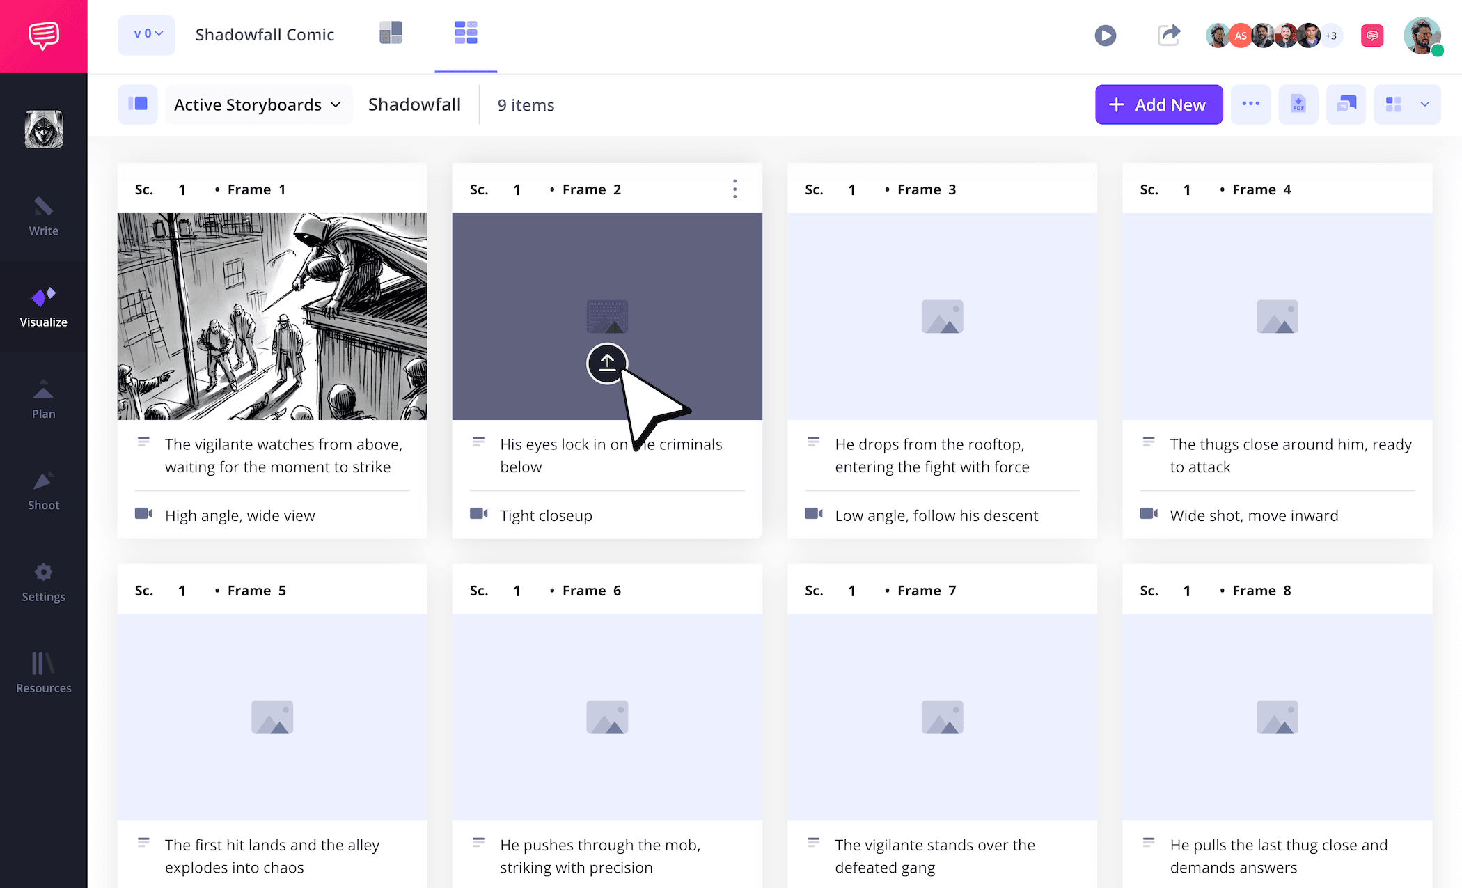Play the storyboard presentation
The height and width of the screenshot is (888, 1462).
pos(1105,36)
